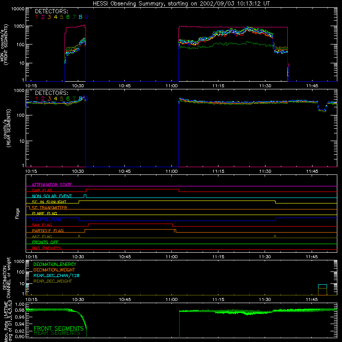Viewport: 342px width, 342px height.
Task: Click 11:00 time tick under Flags panel
Action: point(172,257)
